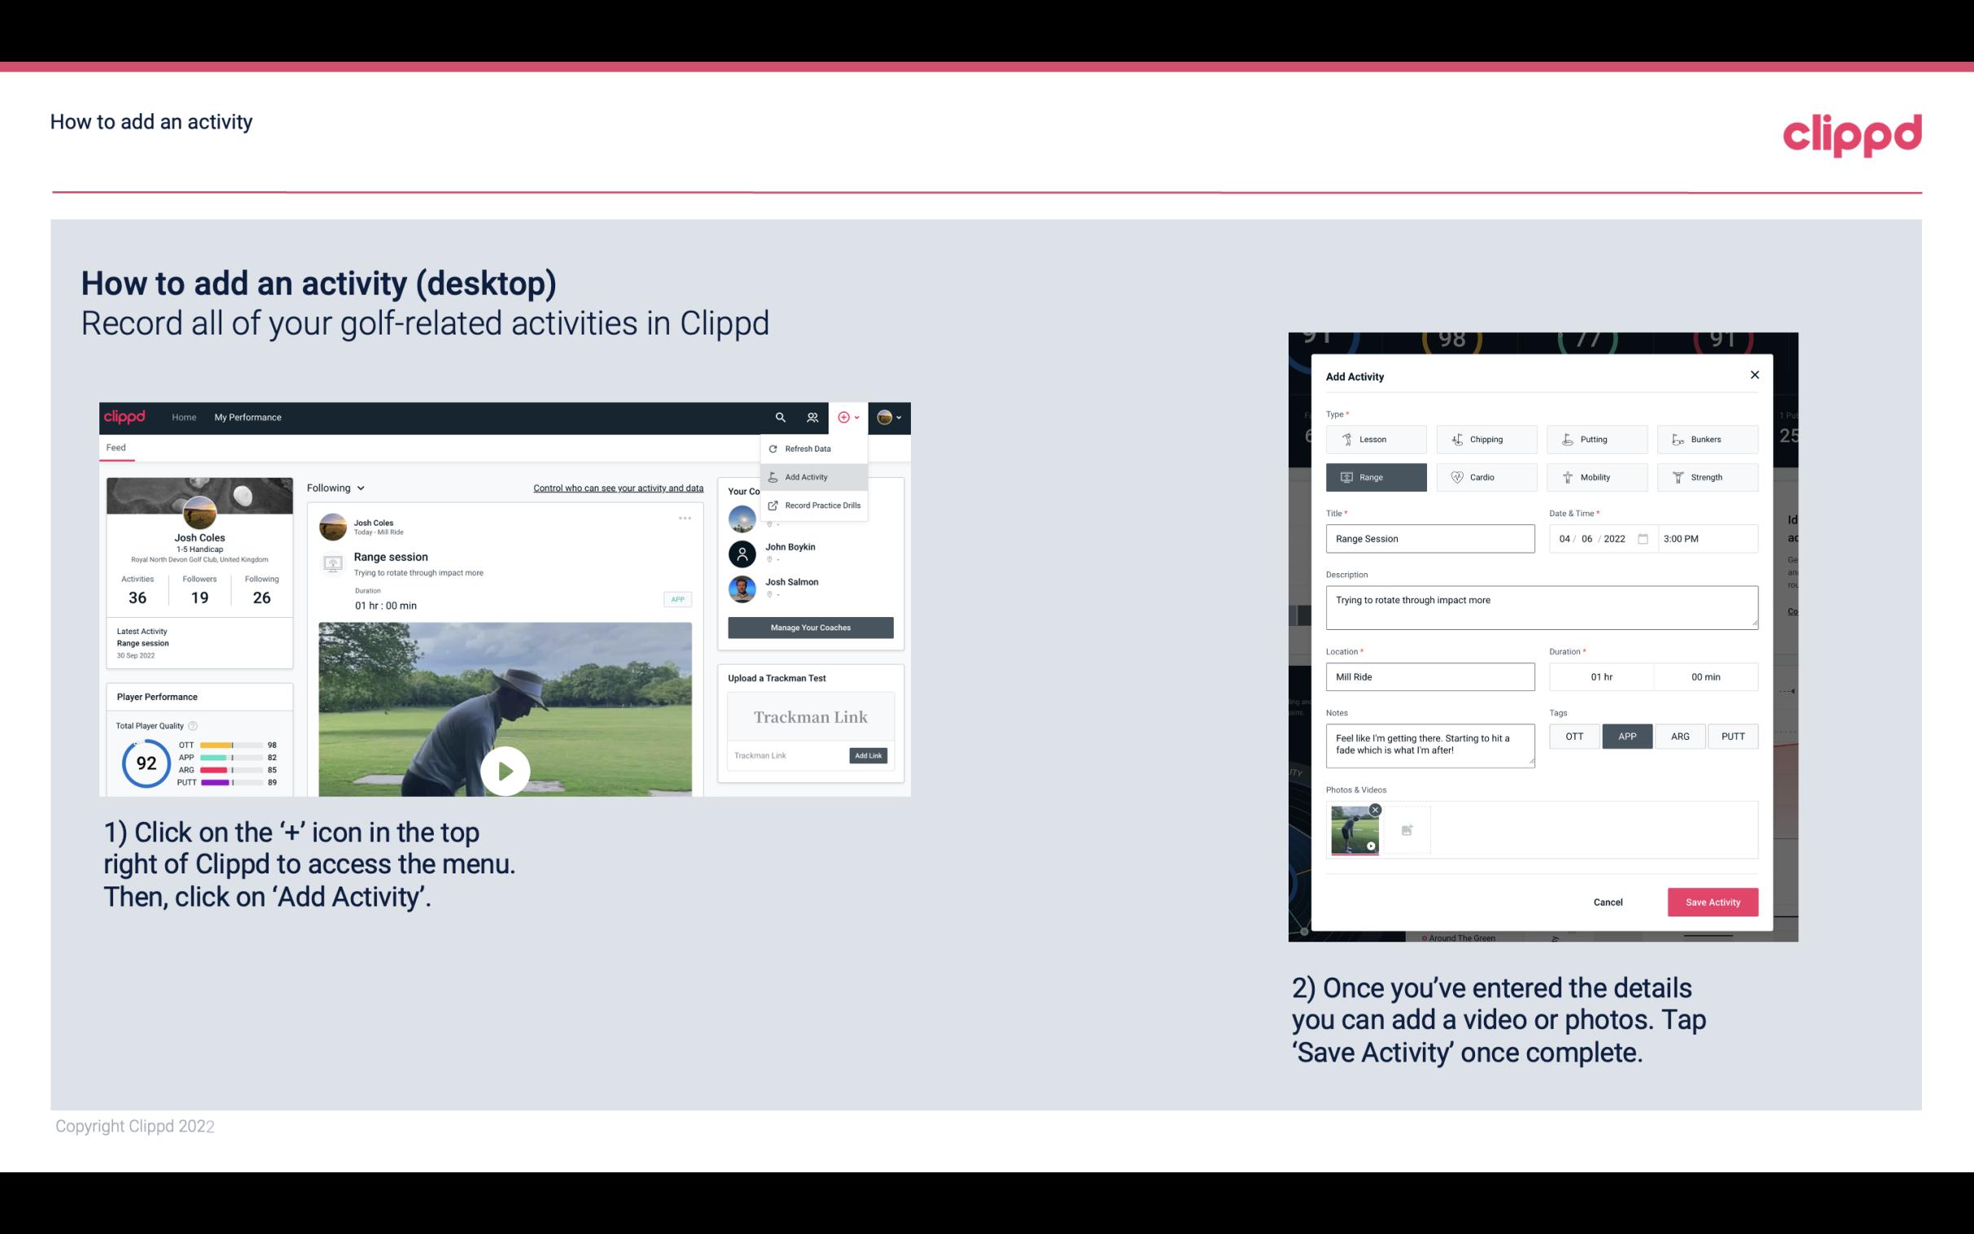The width and height of the screenshot is (1974, 1234).
Task: Select the Putting activity type
Action: 1596,439
